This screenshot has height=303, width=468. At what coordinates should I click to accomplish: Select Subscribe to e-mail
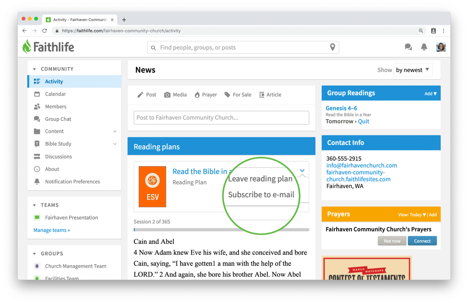(261, 195)
